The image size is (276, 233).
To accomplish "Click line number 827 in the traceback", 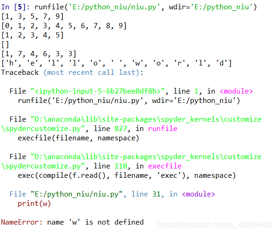I will point(120,129).
